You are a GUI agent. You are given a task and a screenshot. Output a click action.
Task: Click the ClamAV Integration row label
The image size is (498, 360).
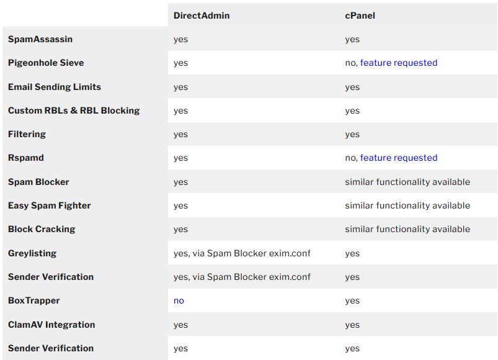point(51,325)
